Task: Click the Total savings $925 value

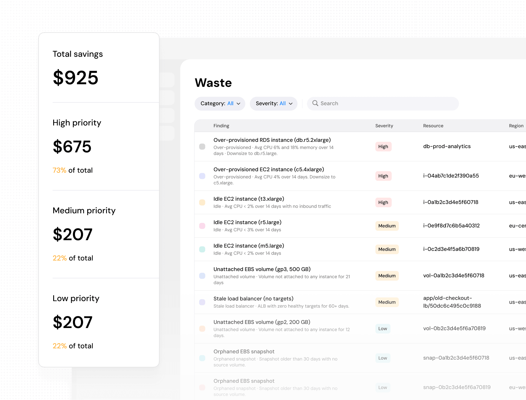Action: click(76, 78)
